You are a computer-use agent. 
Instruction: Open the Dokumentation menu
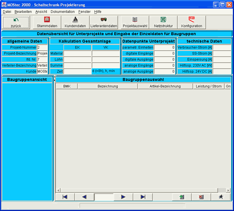pos(62,12)
